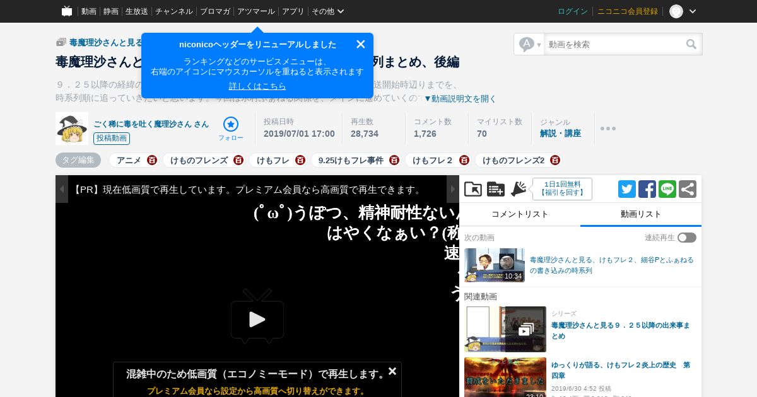Select the けものフレンズ tag

click(199, 160)
